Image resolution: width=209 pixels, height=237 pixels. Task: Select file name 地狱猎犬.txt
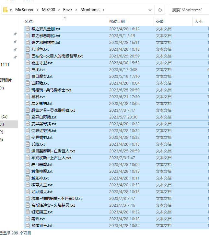click(42, 192)
